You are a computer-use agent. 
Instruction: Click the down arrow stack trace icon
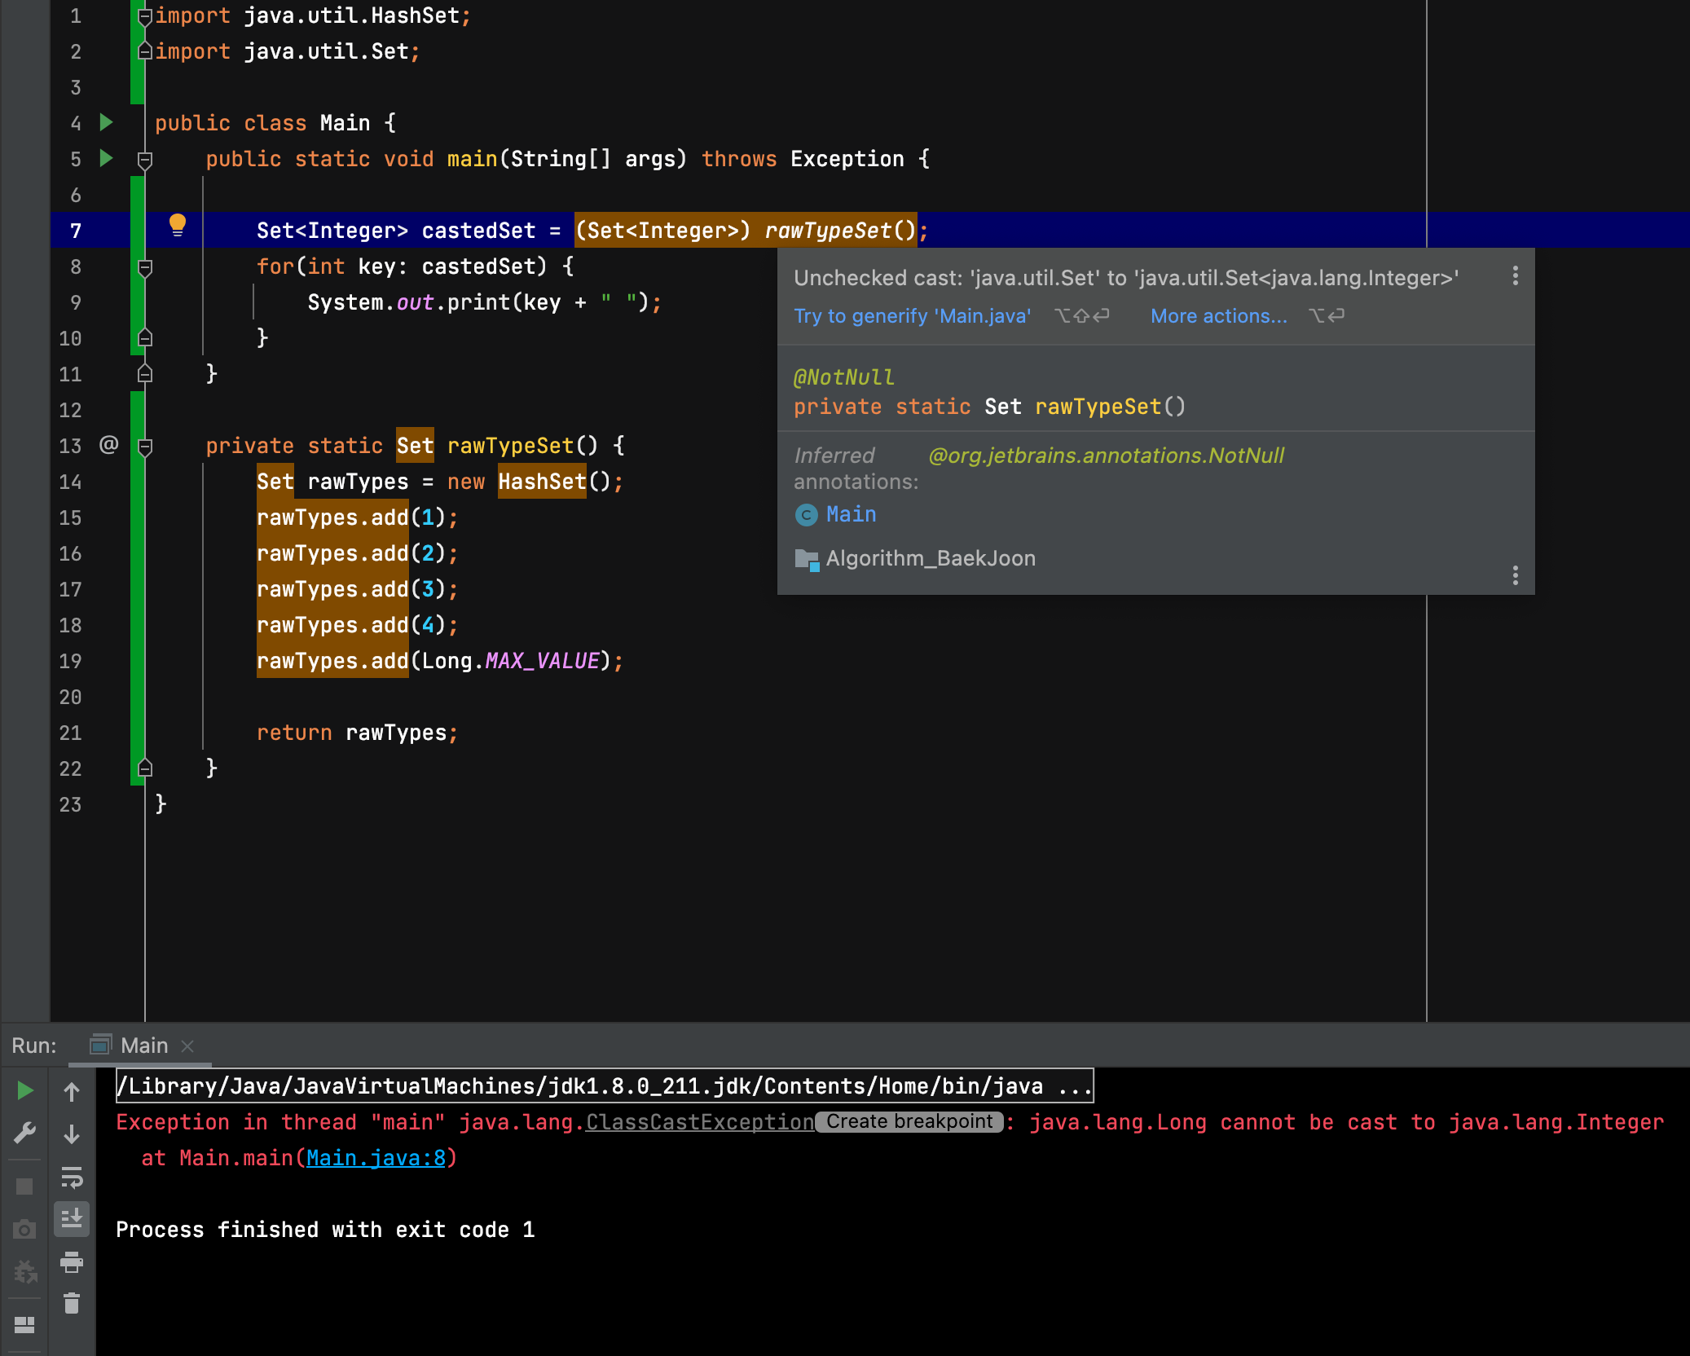pyautogui.click(x=72, y=1134)
